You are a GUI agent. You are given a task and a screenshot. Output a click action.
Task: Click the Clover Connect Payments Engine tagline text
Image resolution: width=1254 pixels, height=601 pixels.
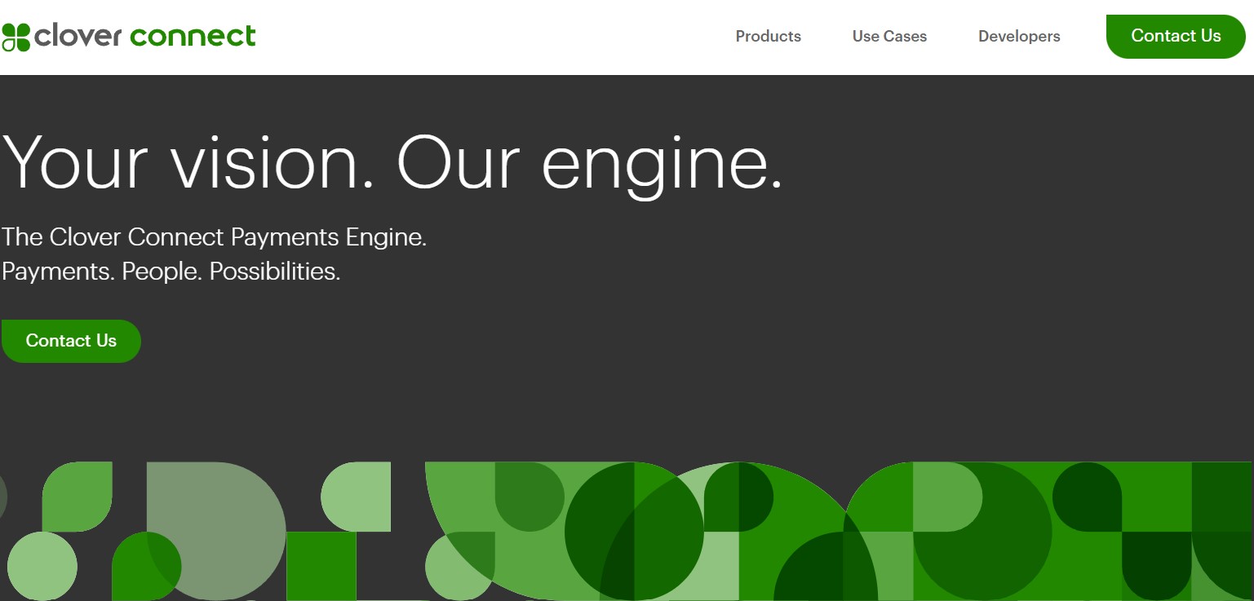[214, 237]
